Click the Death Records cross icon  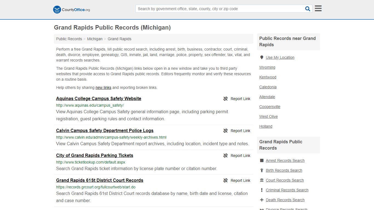pyautogui.click(x=262, y=200)
